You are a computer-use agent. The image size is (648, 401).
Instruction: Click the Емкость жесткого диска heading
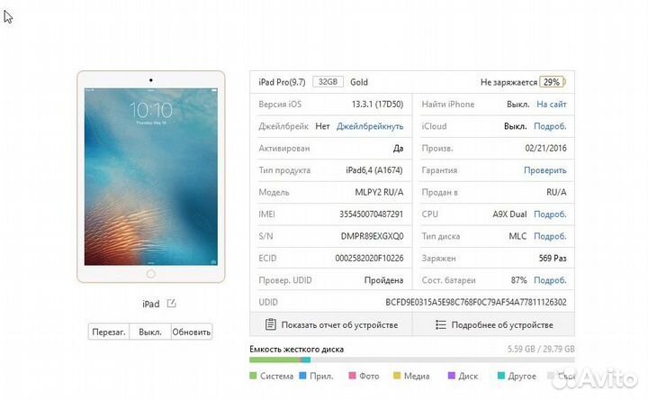tap(296, 349)
